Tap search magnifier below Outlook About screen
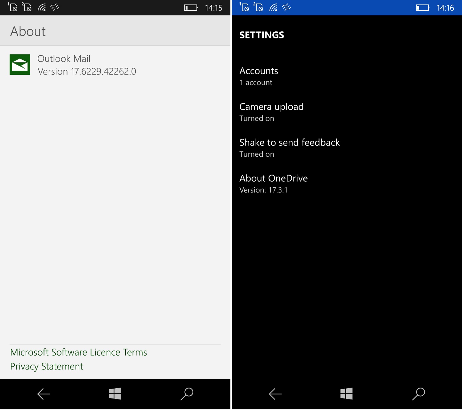This screenshot has width=464, height=410. [187, 394]
